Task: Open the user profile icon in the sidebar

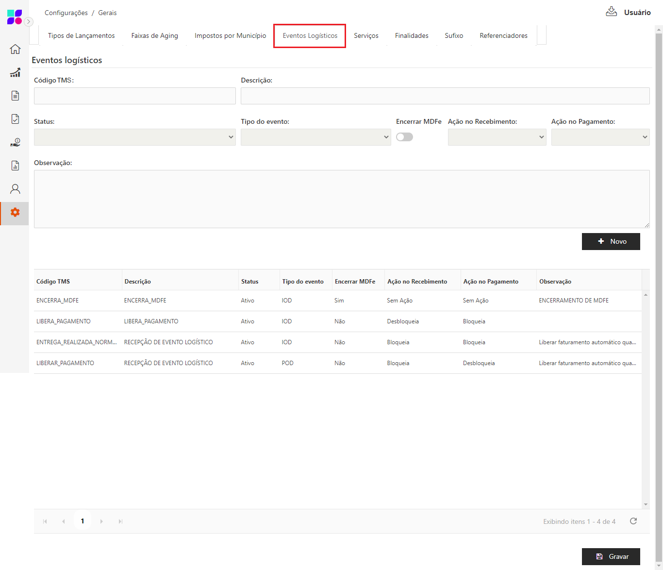Action: [x=15, y=189]
